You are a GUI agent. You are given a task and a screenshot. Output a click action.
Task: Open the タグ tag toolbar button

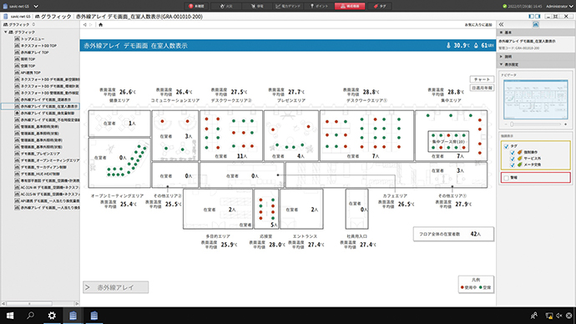[380, 6]
